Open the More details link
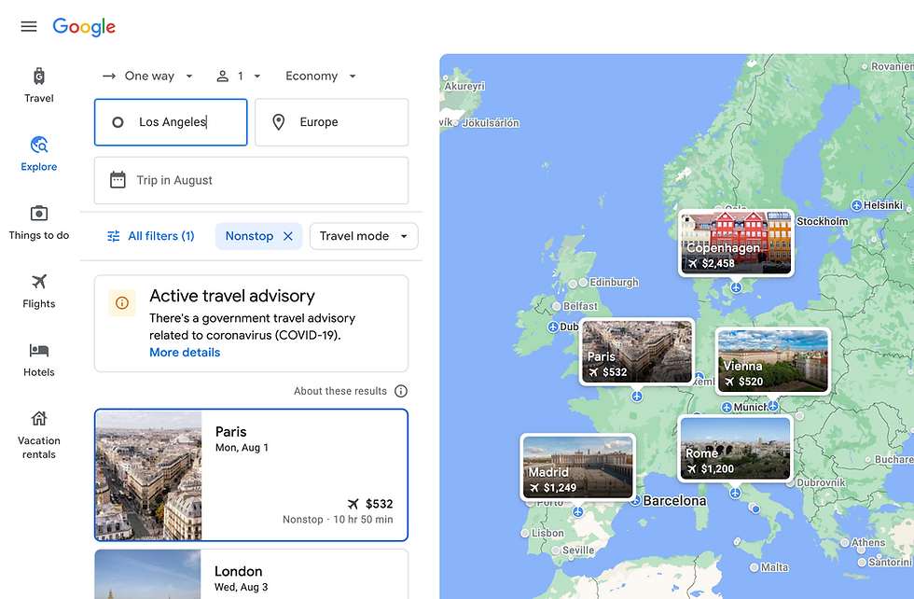 pos(185,353)
